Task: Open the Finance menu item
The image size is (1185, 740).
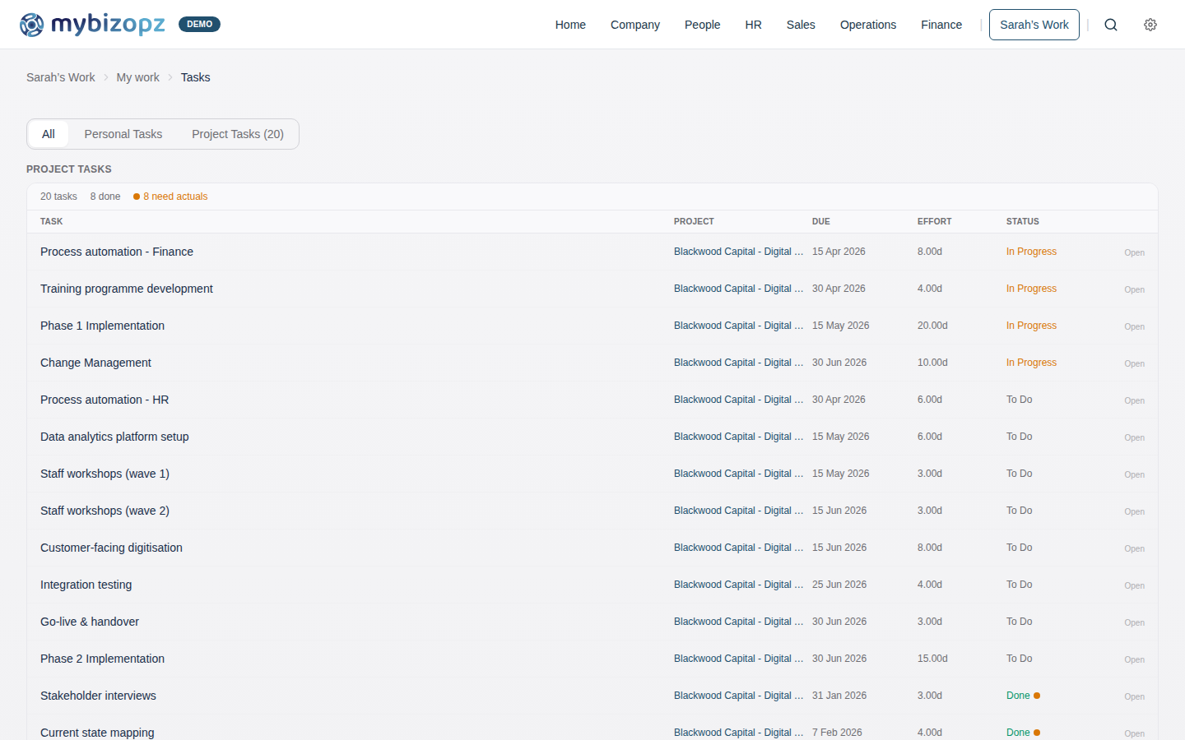Action: [x=941, y=25]
